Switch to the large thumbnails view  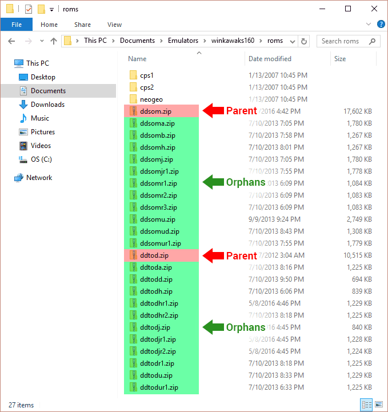coord(378,405)
